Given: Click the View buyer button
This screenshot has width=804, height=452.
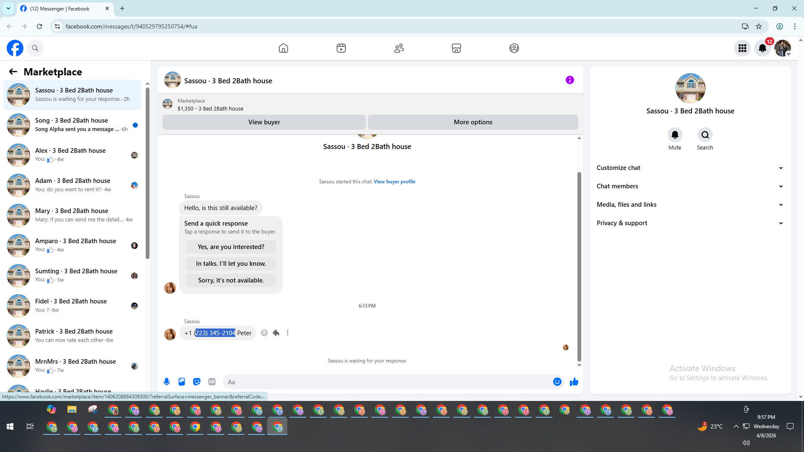Looking at the screenshot, I should (264, 122).
